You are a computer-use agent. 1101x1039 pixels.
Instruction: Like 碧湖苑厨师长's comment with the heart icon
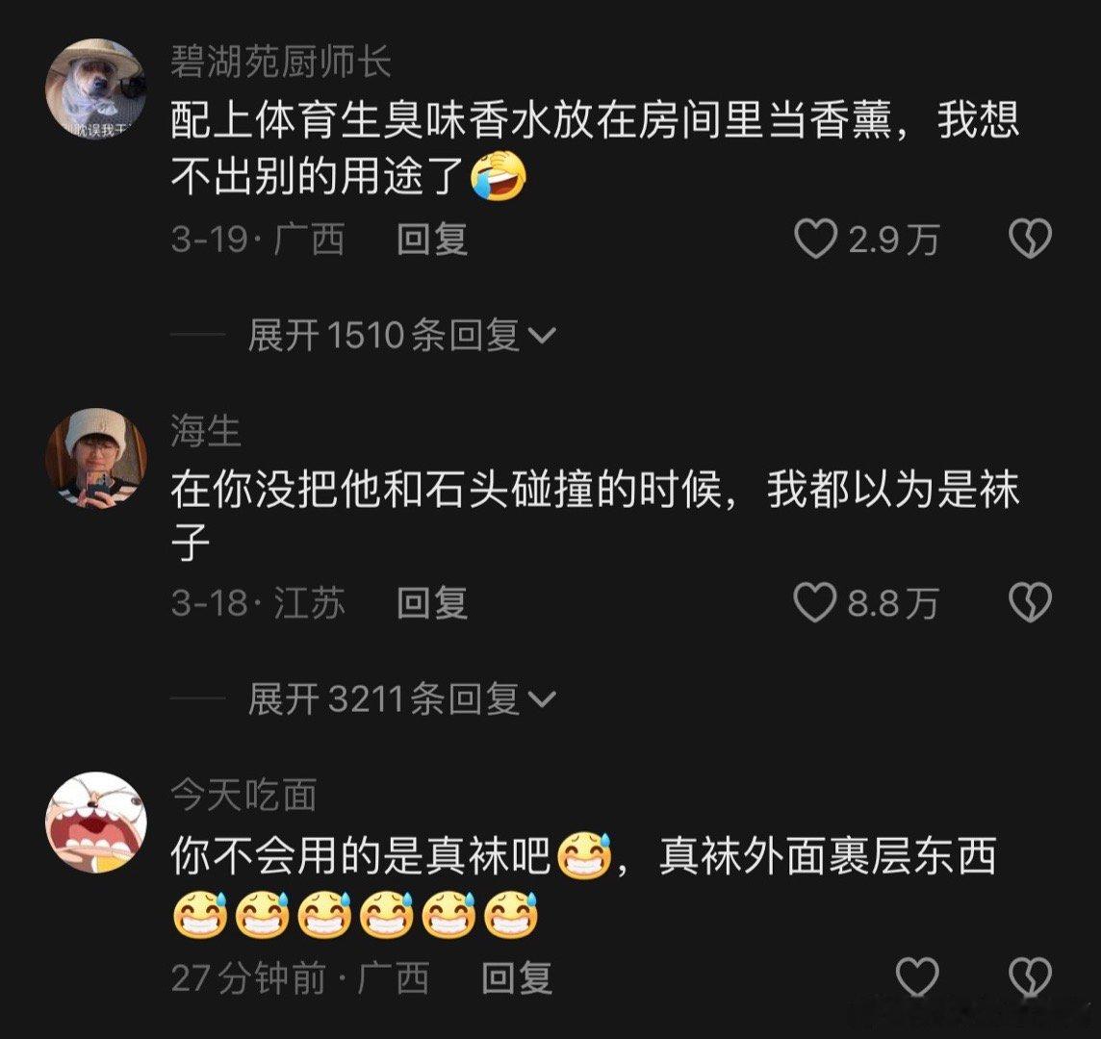pyautogui.click(x=815, y=240)
